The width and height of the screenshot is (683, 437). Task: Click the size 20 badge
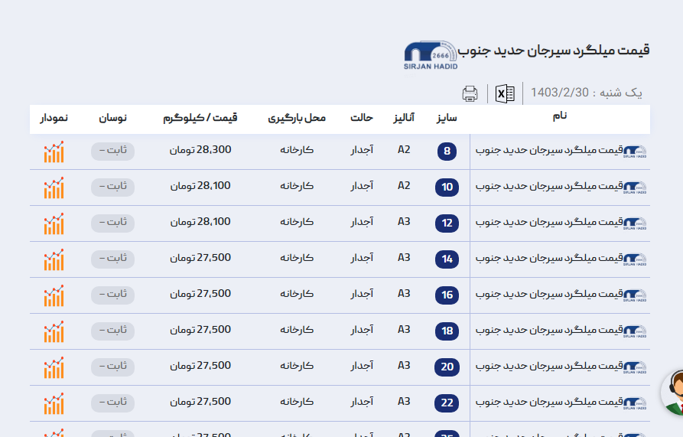pyautogui.click(x=447, y=367)
